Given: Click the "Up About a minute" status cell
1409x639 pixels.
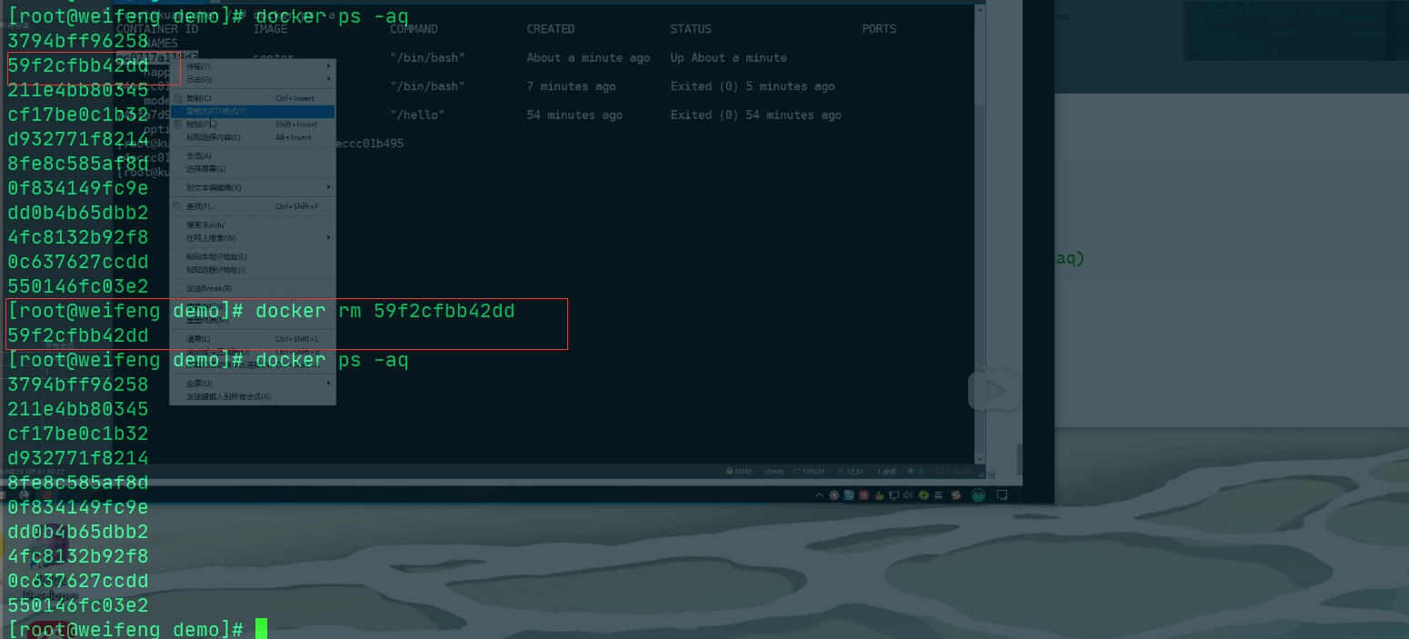Looking at the screenshot, I should click(728, 57).
